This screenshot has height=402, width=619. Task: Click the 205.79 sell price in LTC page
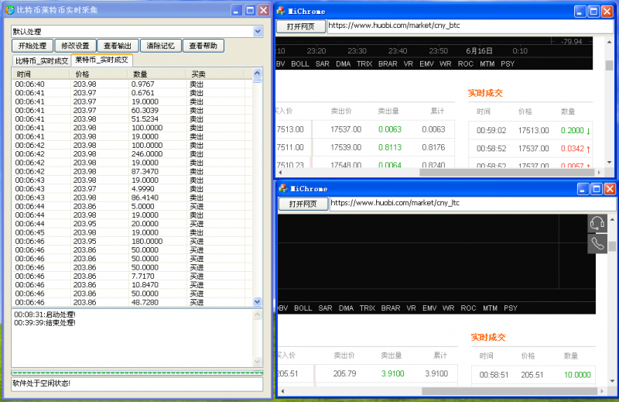point(344,373)
